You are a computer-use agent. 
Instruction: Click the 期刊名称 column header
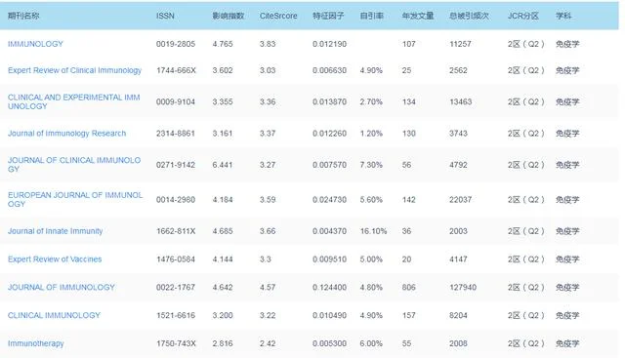(x=23, y=16)
